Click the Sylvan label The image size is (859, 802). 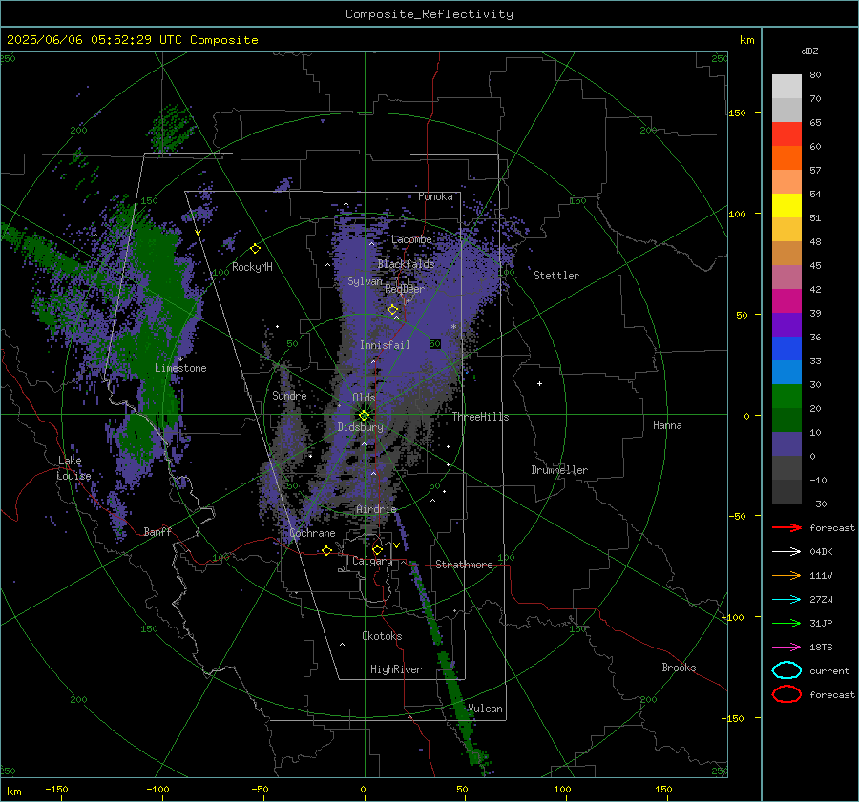pyautogui.click(x=365, y=281)
